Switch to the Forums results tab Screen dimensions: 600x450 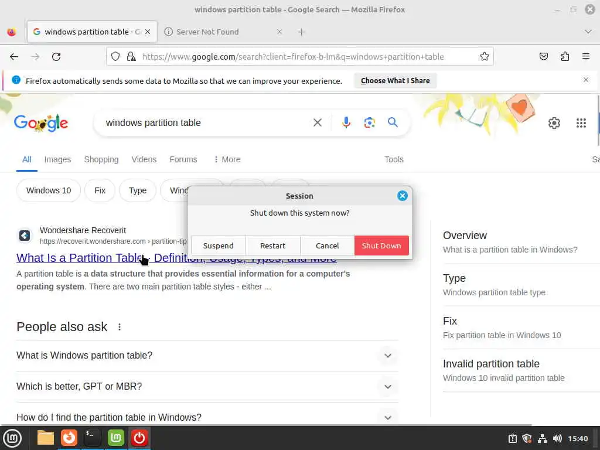(x=183, y=159)
